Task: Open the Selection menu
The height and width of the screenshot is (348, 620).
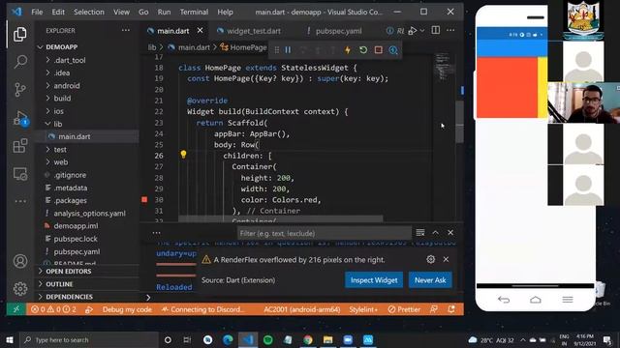Action: 89,12
